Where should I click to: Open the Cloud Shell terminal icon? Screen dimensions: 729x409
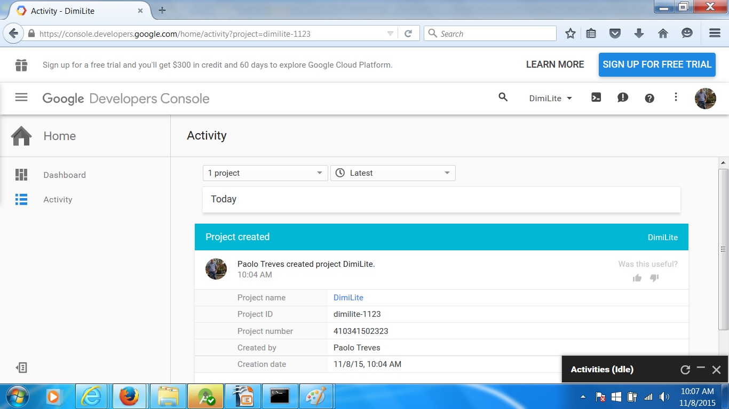(x=596, y=97)
